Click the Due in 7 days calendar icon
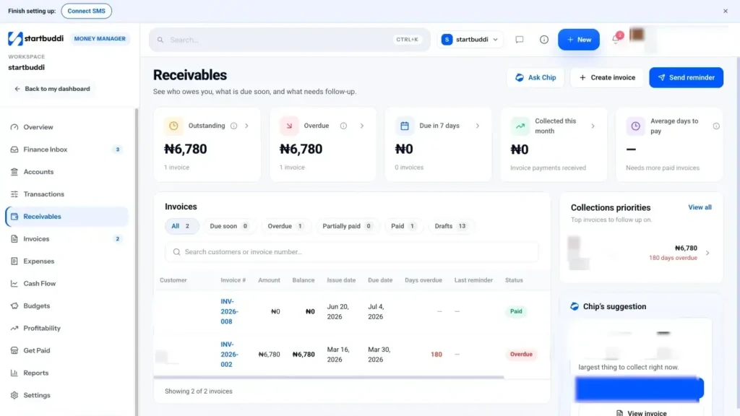 tap(405, 126)
